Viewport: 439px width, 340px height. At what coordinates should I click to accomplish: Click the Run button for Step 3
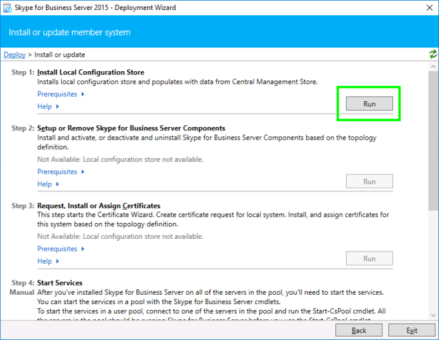pos(369,259)
